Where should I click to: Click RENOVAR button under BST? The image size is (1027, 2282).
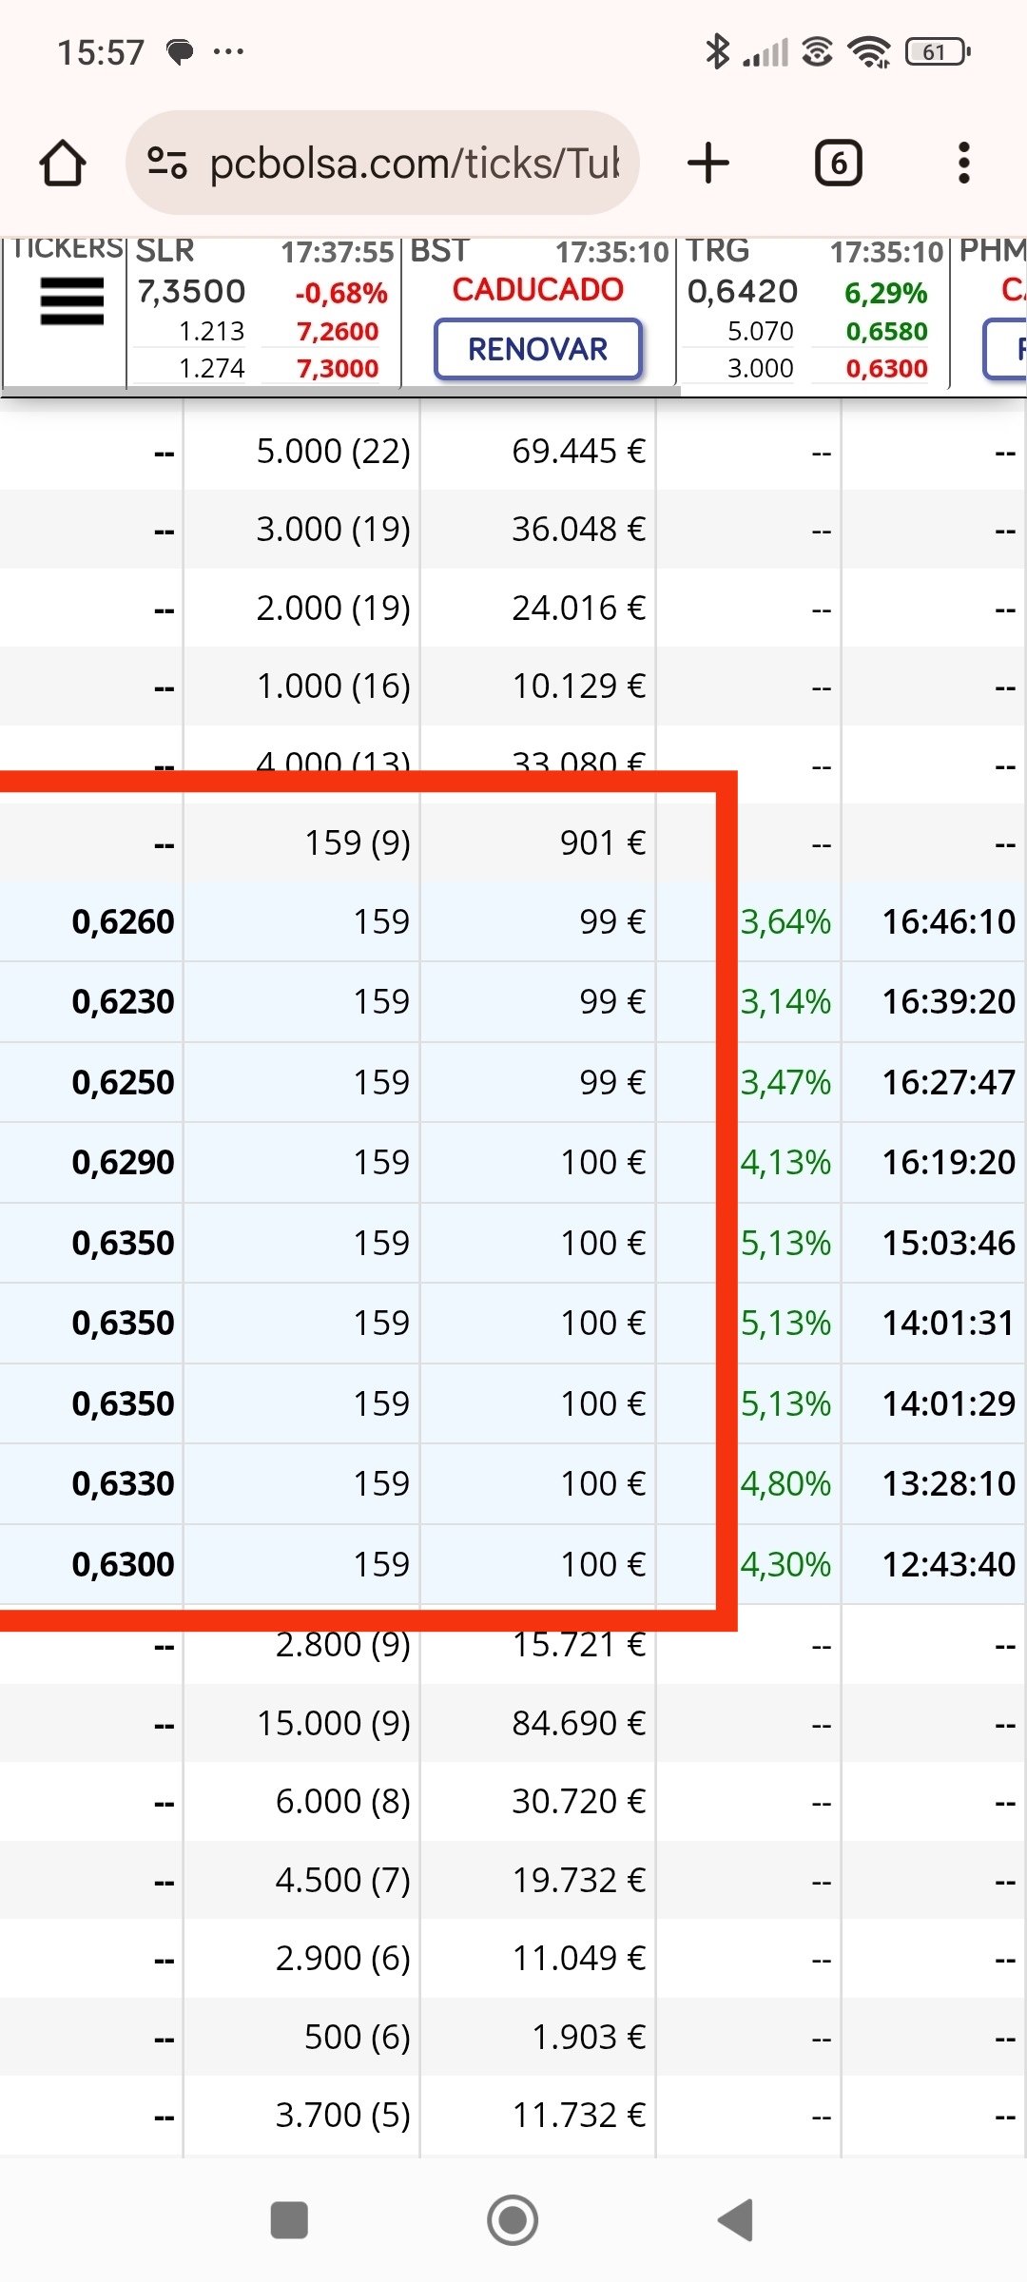pos(538,350)
